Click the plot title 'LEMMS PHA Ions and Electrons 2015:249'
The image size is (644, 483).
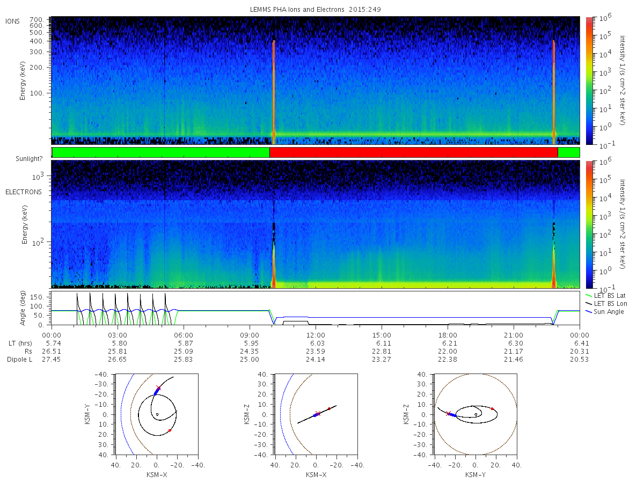[316, 10]
